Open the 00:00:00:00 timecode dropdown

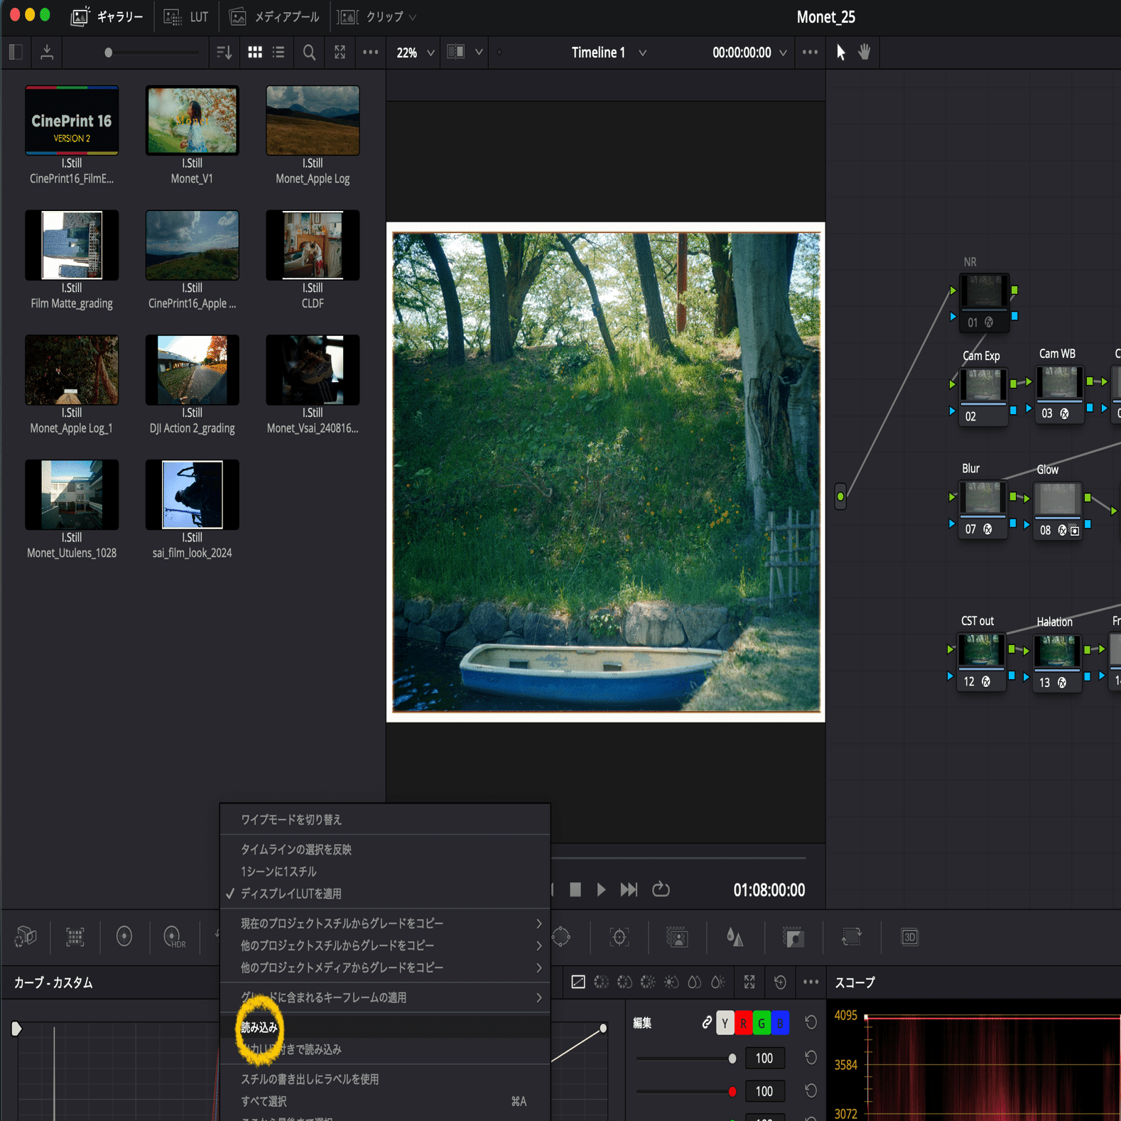tap(749, 53)
